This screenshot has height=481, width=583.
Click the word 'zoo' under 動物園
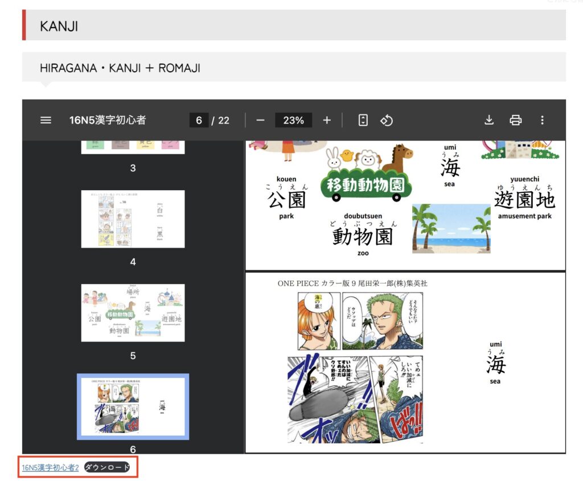(x=363, y=253)
